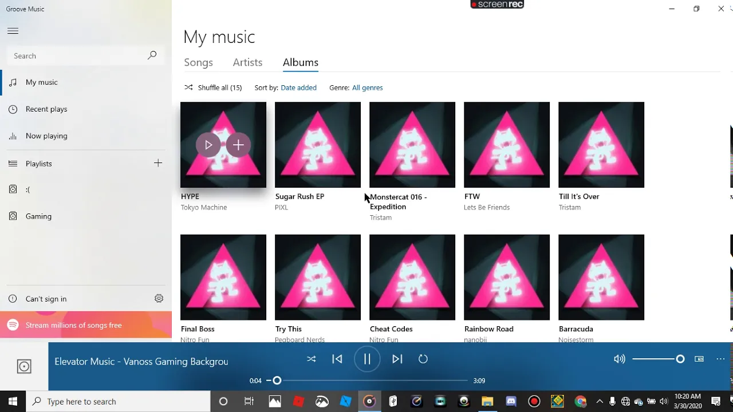Switch to the Artists tab
This screenshot has height=412, width=733.
click(x=247, y=62)
